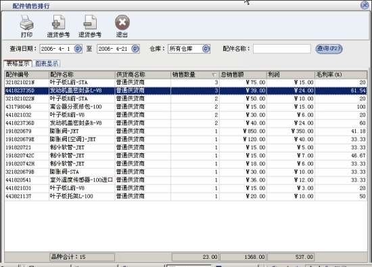Click the 配件编号 column header
The height and width of the screenshot is (267, 372).
click(x=26, y=75)
